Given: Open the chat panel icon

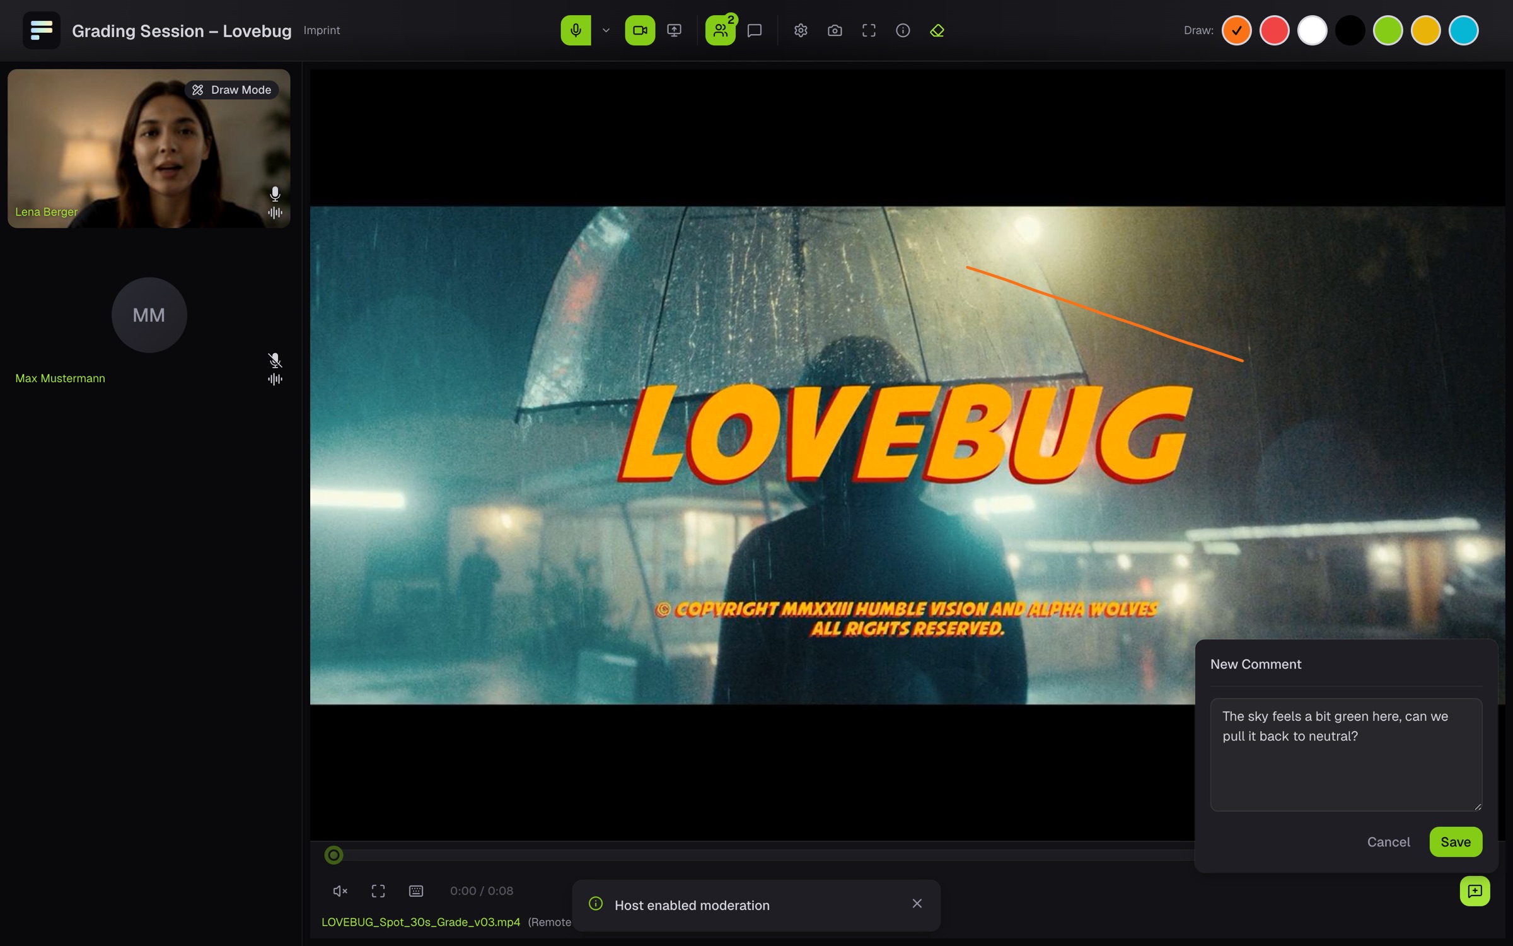Looking at the screenshot, I should tap(755, 30).
